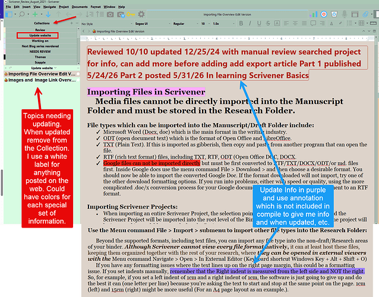Click the Sort descending list icon
This screenshot has height=297, width=379.
coord(90,14)
